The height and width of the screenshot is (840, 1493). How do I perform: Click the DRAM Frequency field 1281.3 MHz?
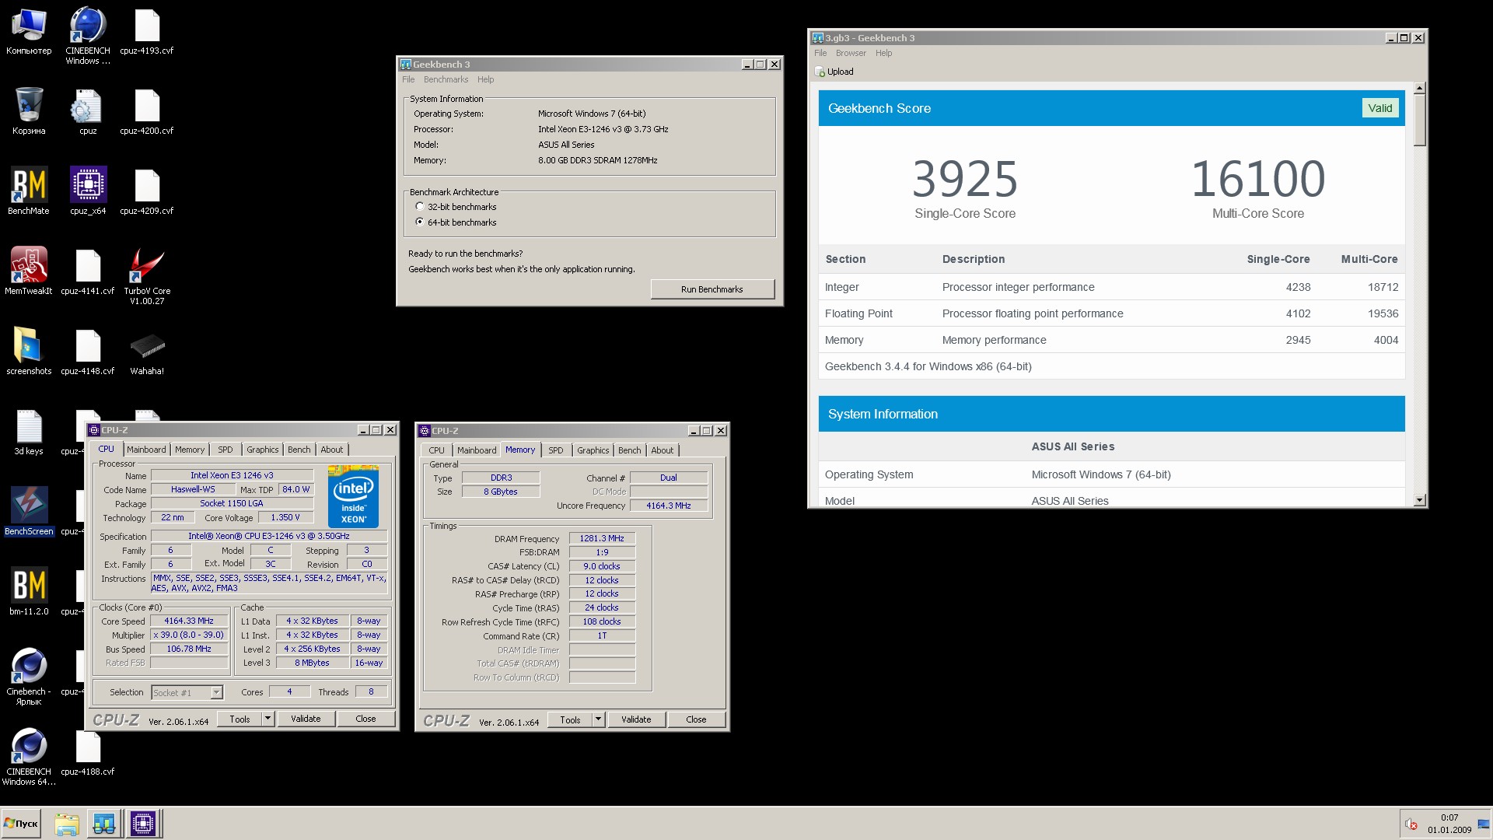(x=602, y=538)
